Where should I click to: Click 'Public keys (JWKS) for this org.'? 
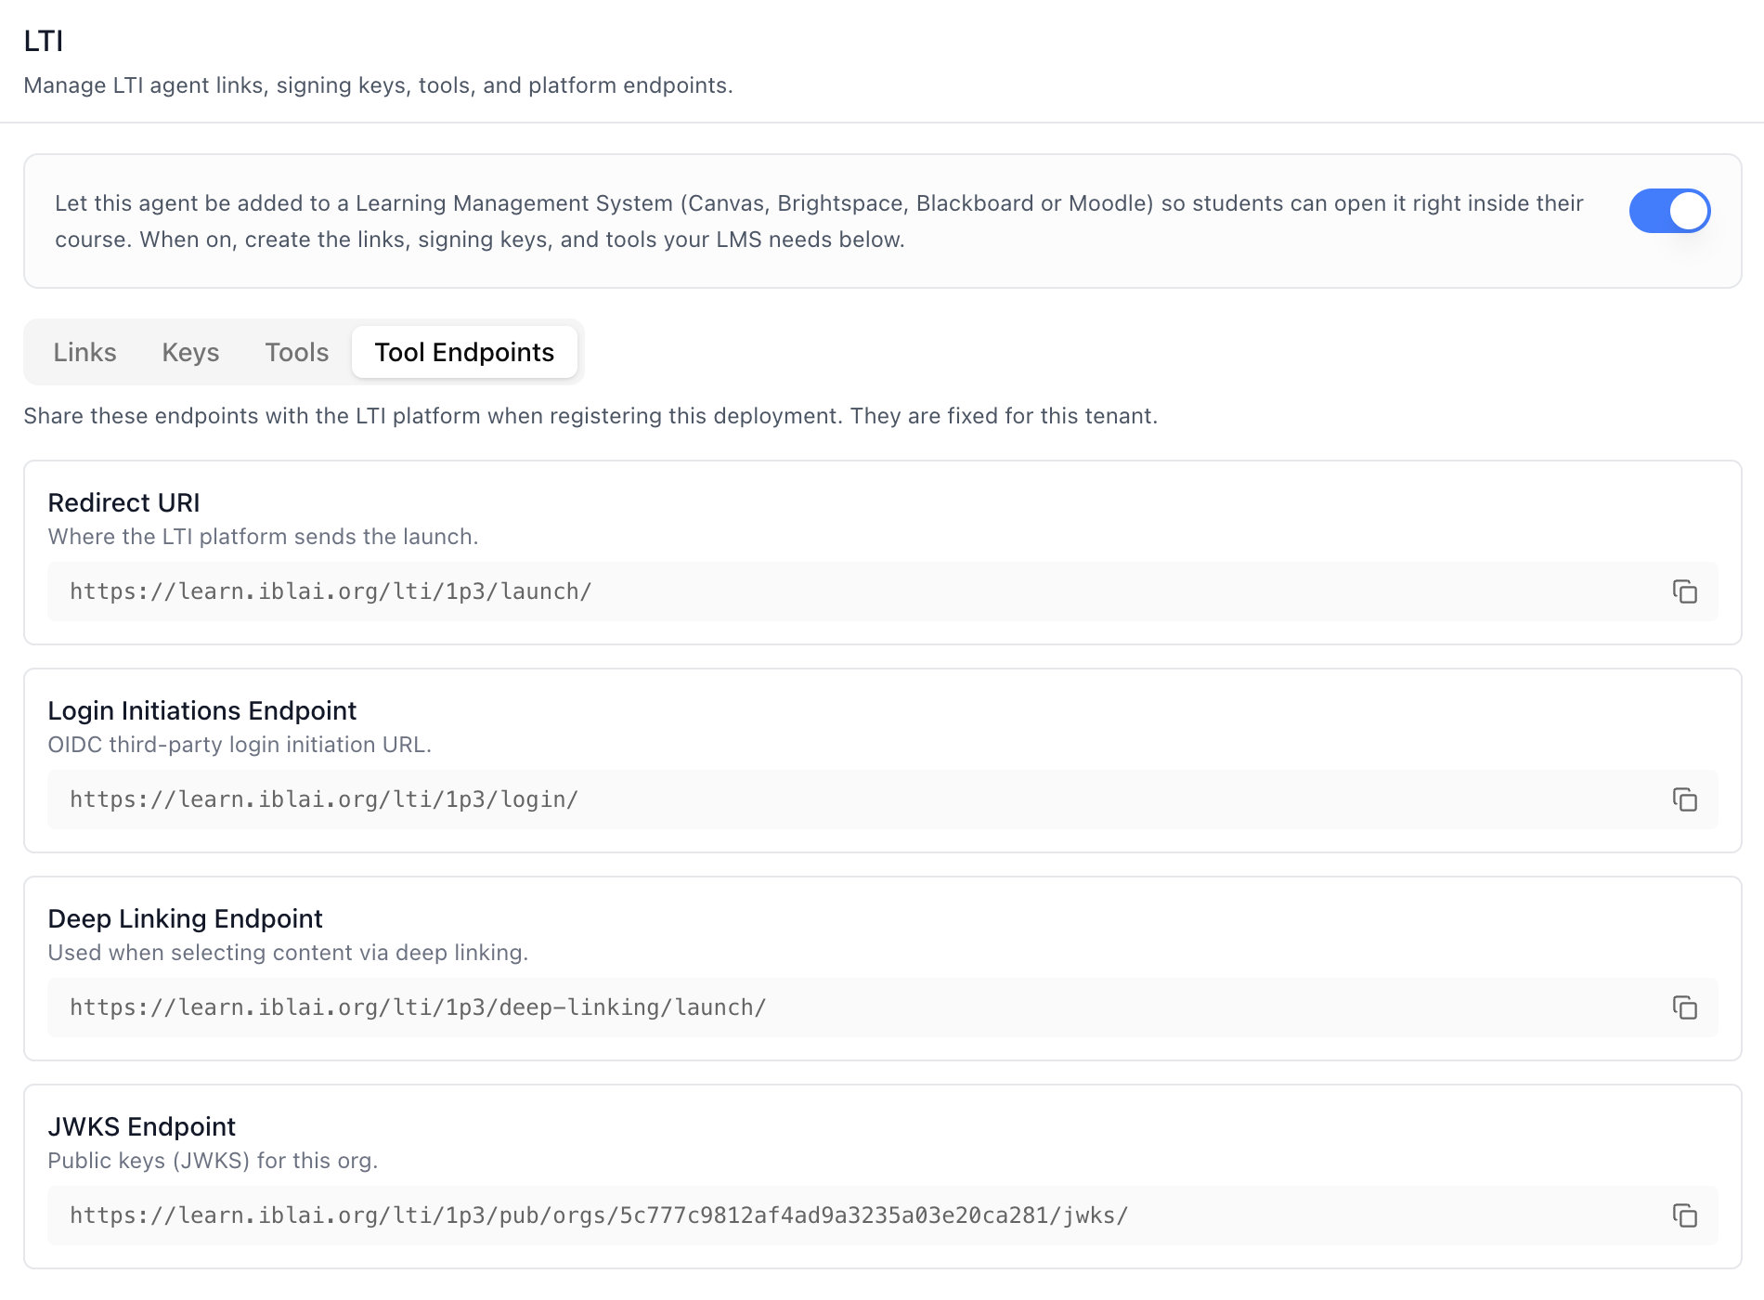coord(213,1161)
